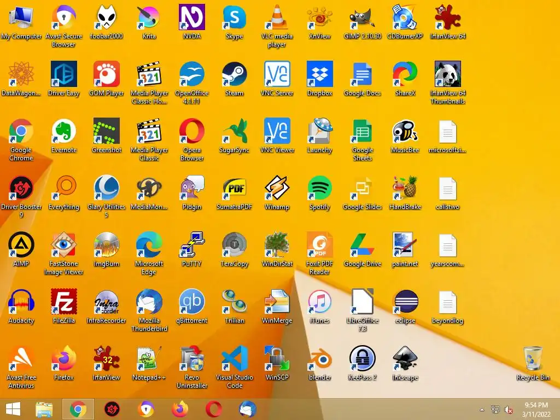This screenshot has width=560, height=420.
Task: Click the Greenshot desktop shortcut
Action: (x=107, y=136)
